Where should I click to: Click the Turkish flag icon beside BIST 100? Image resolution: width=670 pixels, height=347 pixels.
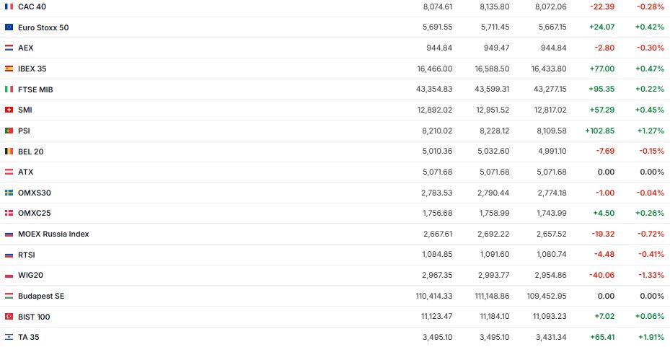pyautogui.click(x=9, y=317)
